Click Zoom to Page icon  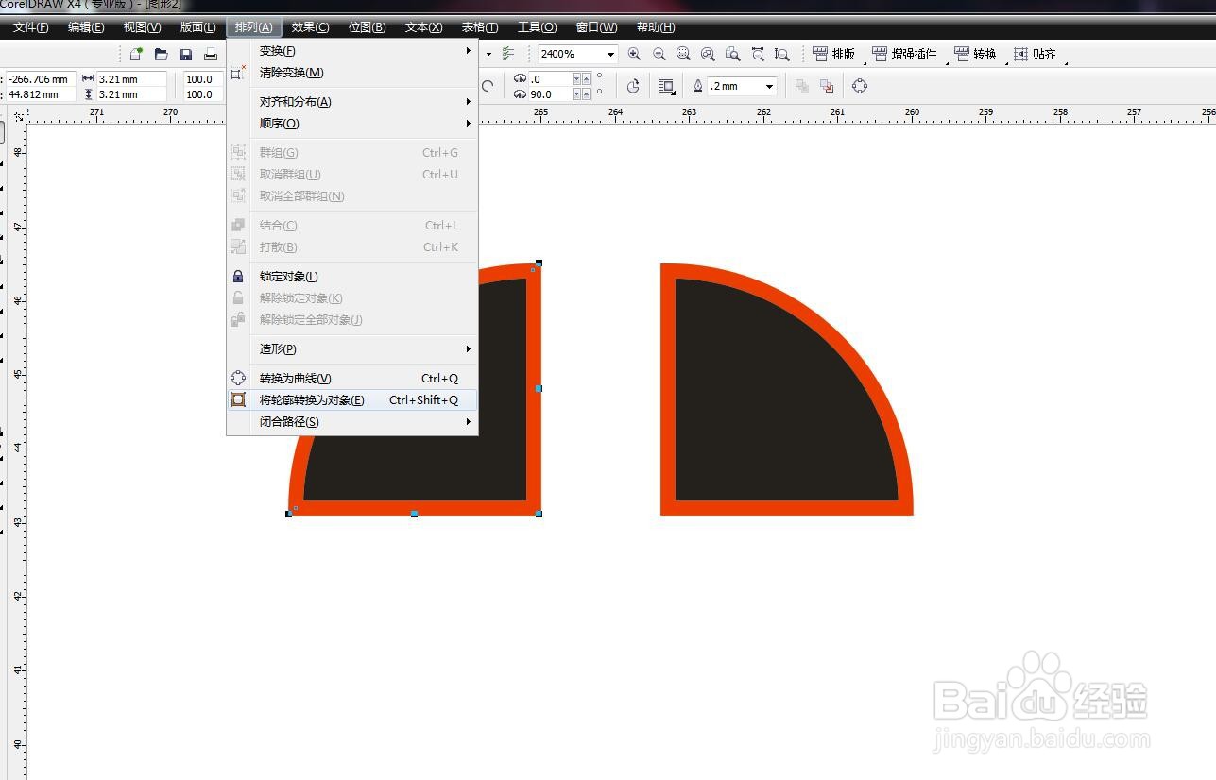732,54
